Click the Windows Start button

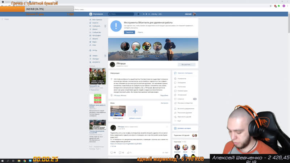3,160
